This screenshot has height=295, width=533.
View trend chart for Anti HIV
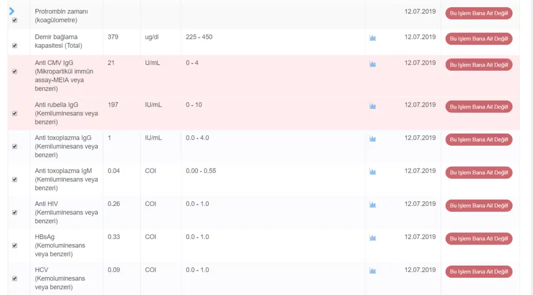[x=372, y=205]
